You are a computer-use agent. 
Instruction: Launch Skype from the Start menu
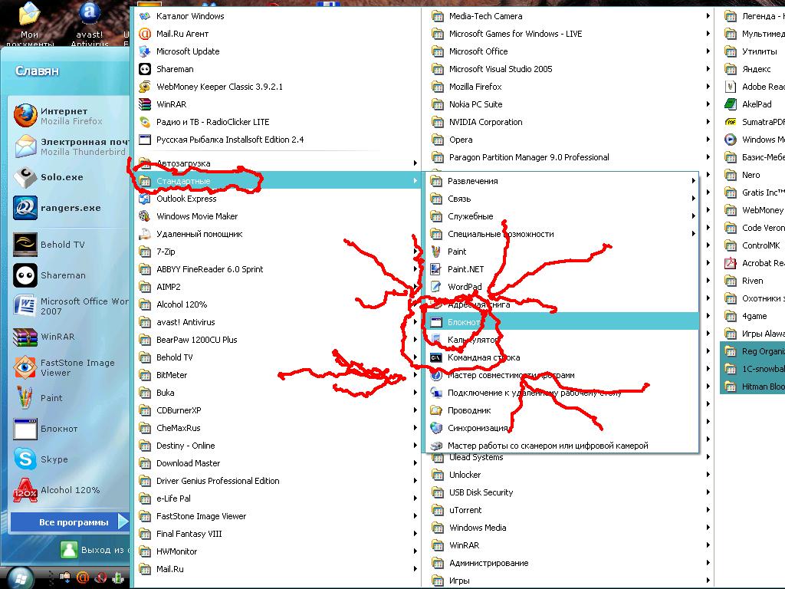point(25,459)
